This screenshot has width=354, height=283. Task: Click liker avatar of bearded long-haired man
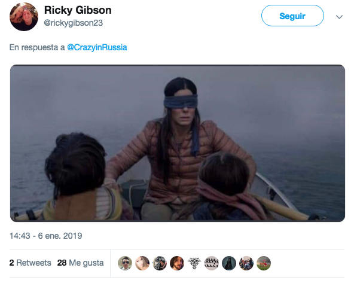177,263
